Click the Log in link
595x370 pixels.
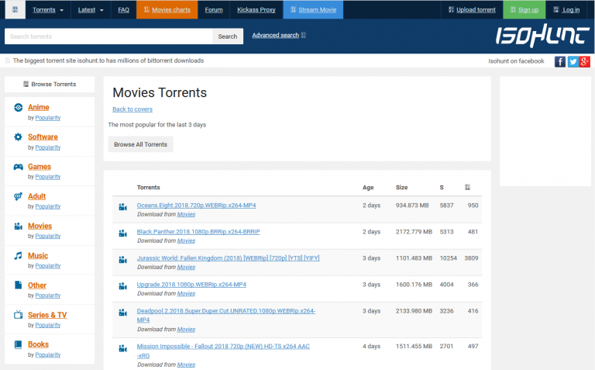tap(566, 9)
